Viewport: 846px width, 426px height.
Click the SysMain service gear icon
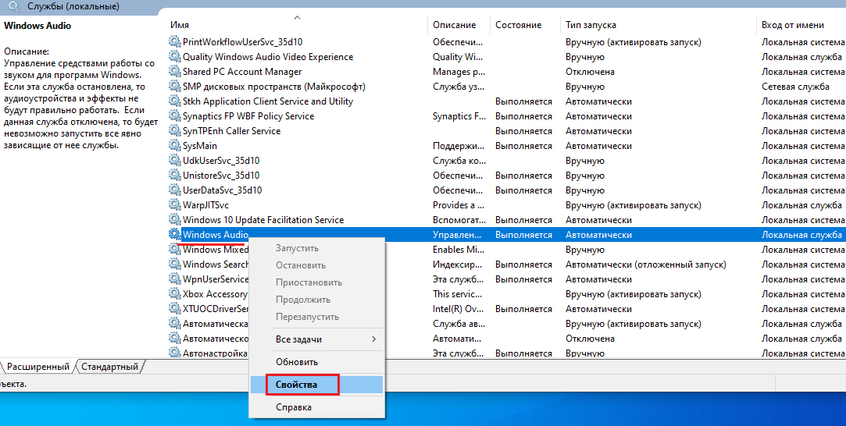point(174,145)
